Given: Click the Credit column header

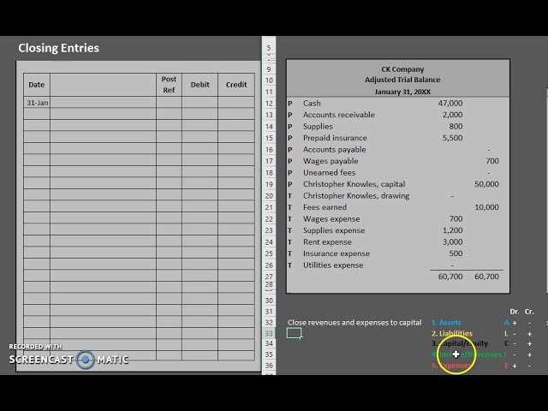Looking at the screenshot, I should [x=236, y=85].
